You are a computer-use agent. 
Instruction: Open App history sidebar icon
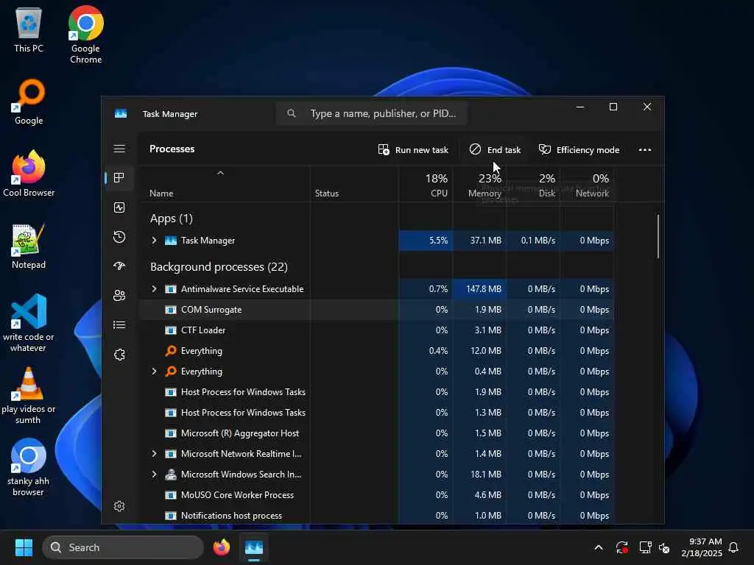pos(119,237)
